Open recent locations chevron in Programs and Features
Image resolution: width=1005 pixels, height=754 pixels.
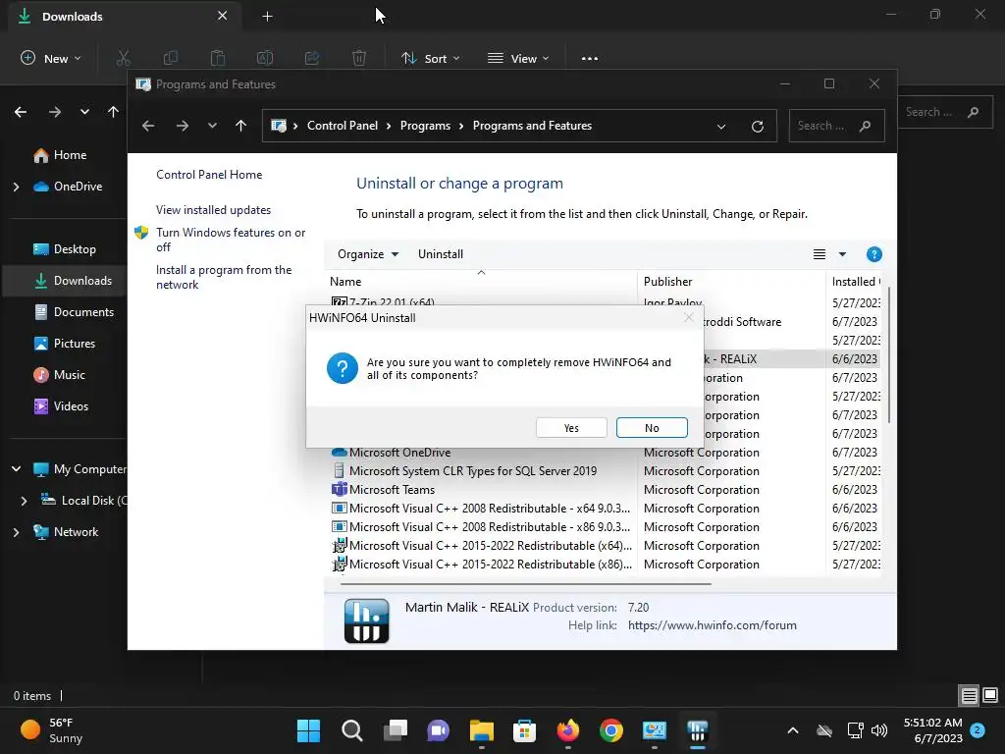point(212,126)
